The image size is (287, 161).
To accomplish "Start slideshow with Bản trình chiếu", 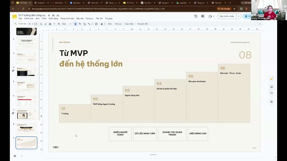I will 227,16.
